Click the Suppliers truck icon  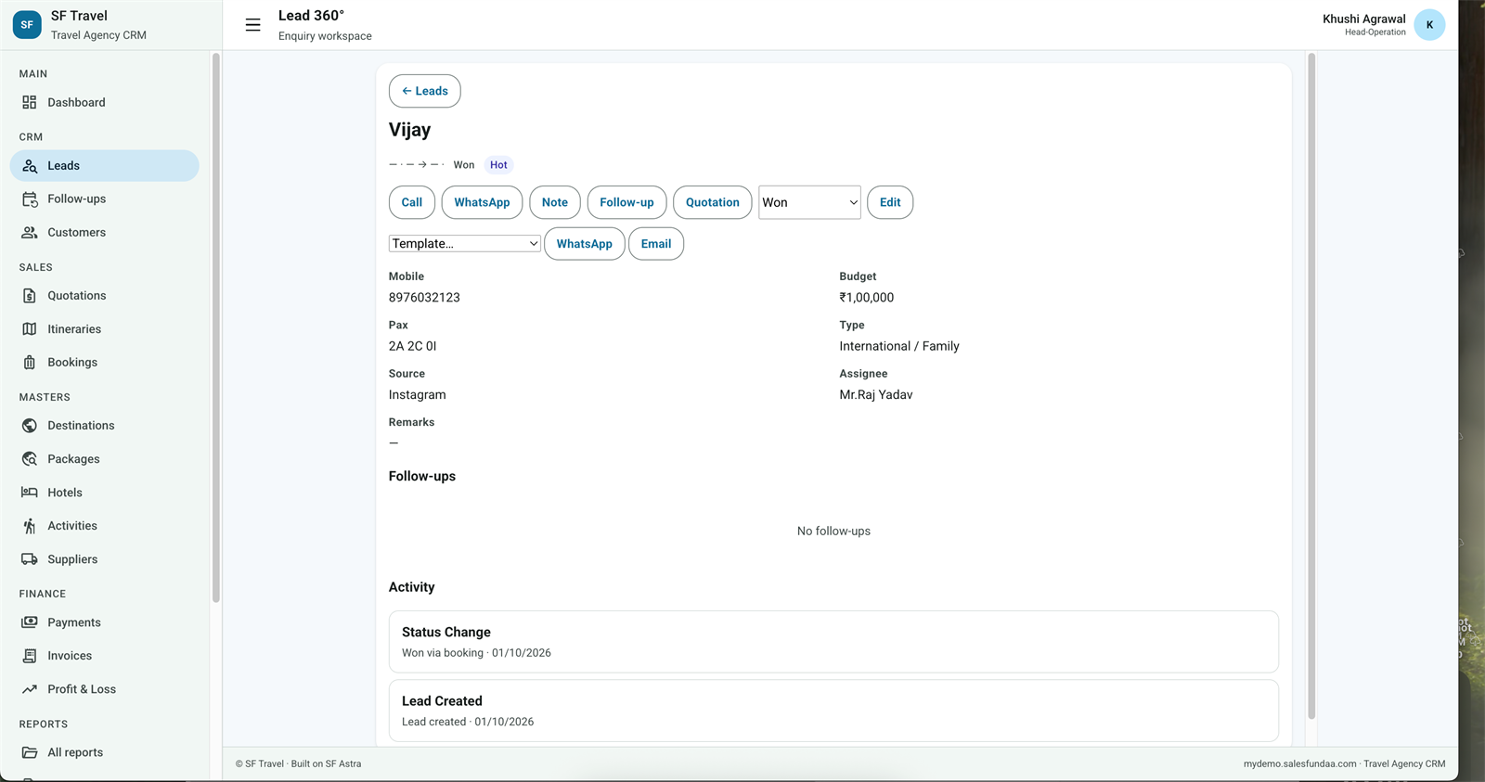point(30,559)
